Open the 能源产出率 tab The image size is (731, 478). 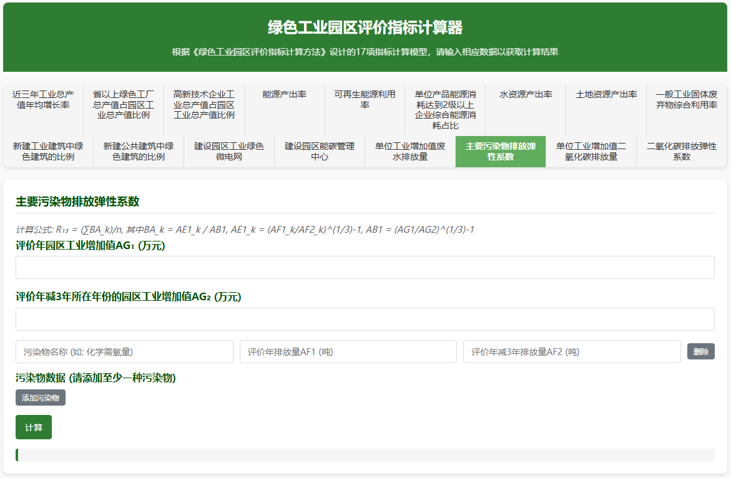[284, 95]
